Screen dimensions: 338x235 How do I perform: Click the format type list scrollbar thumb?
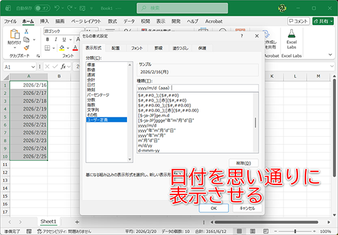point(255,122)
